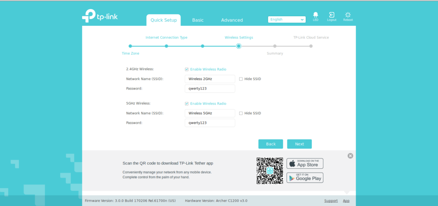Click the Time Zone step marker
438x206 pixels.
tap(130, 46)
